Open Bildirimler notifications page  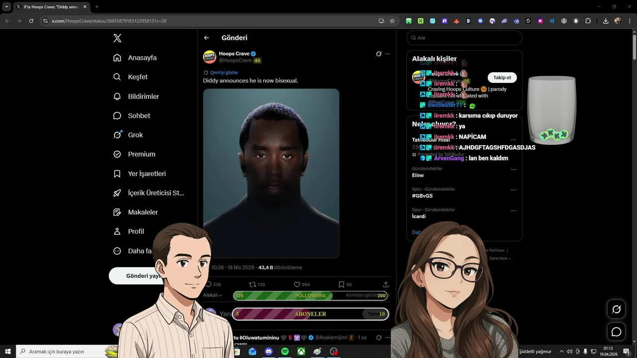coord(136,96)
